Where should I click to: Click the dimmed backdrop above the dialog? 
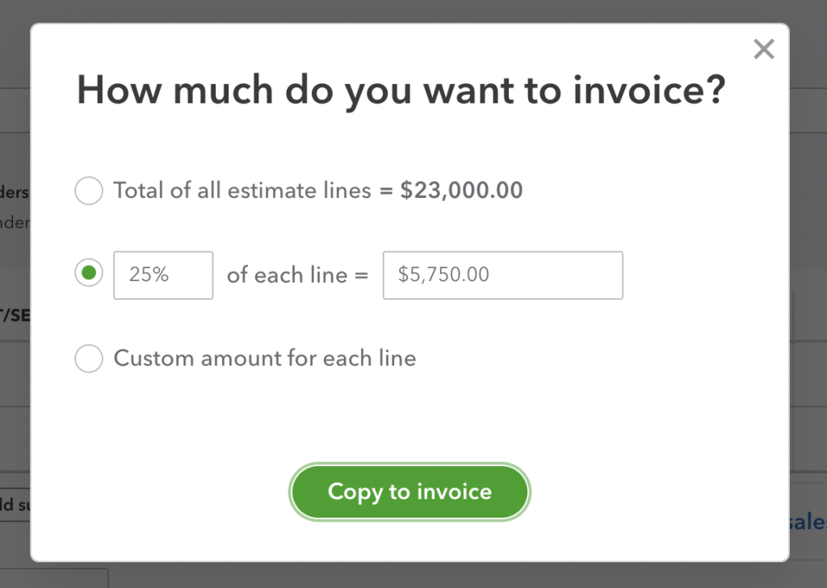point(404,11)
